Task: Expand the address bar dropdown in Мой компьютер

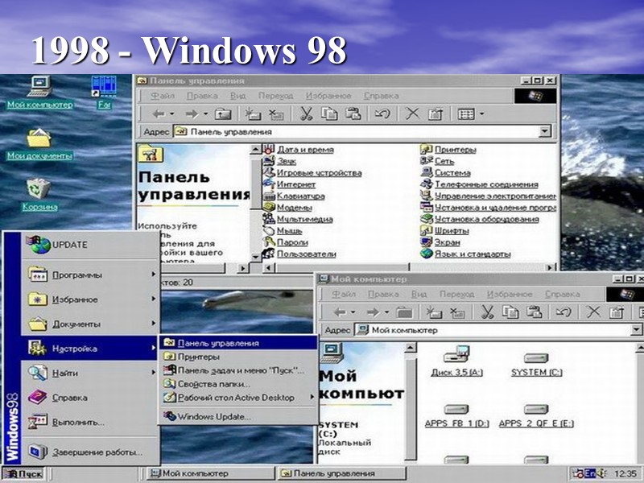Action: [637, 330]
